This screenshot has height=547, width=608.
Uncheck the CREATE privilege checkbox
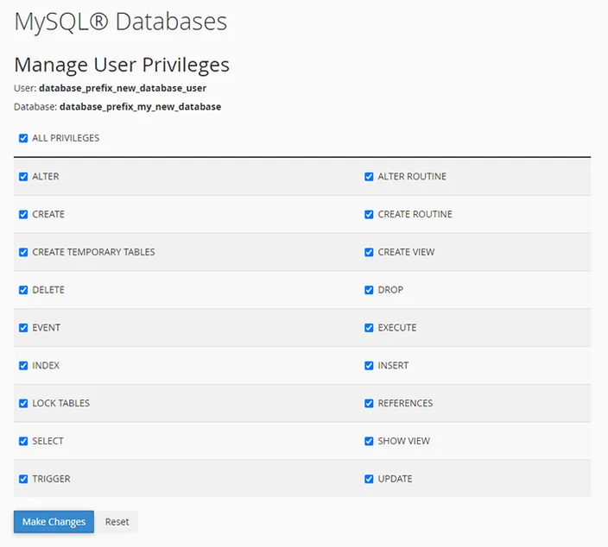pos(23,214)
